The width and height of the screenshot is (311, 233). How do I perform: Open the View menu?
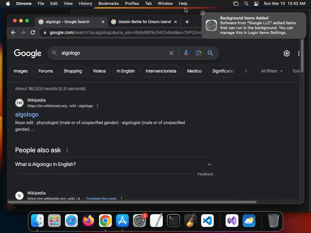68,4
